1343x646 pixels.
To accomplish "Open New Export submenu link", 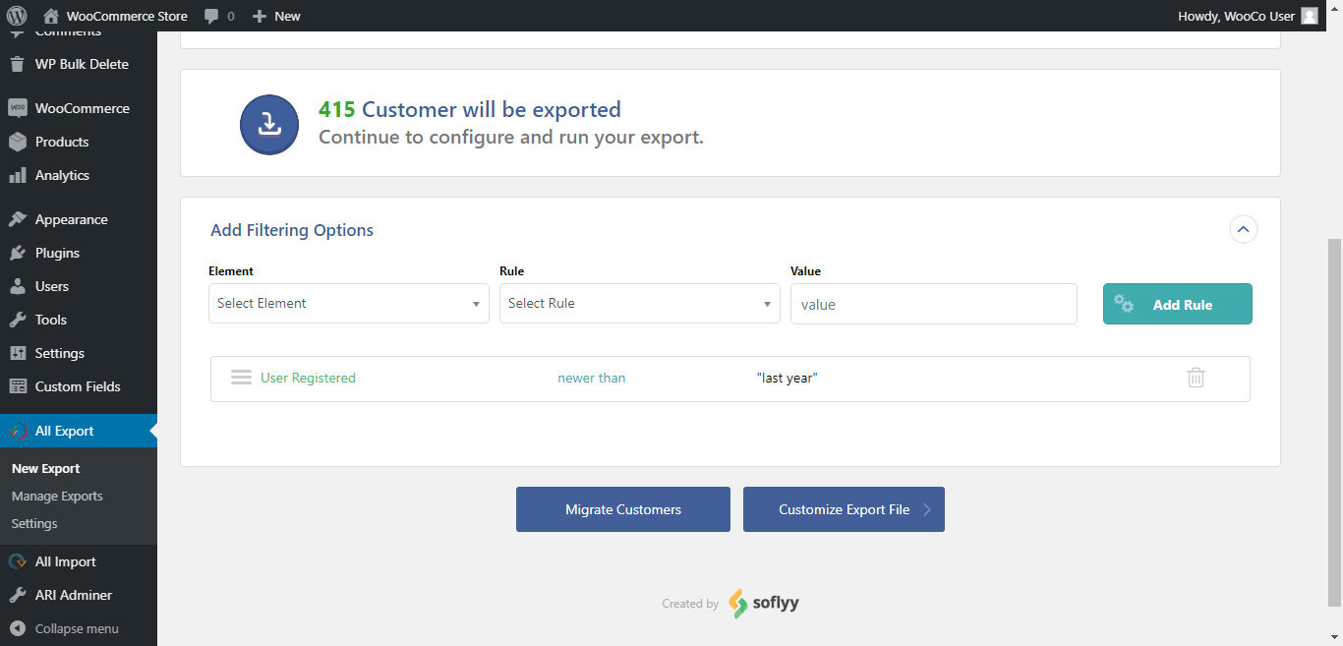I will (x=46, y=469).
